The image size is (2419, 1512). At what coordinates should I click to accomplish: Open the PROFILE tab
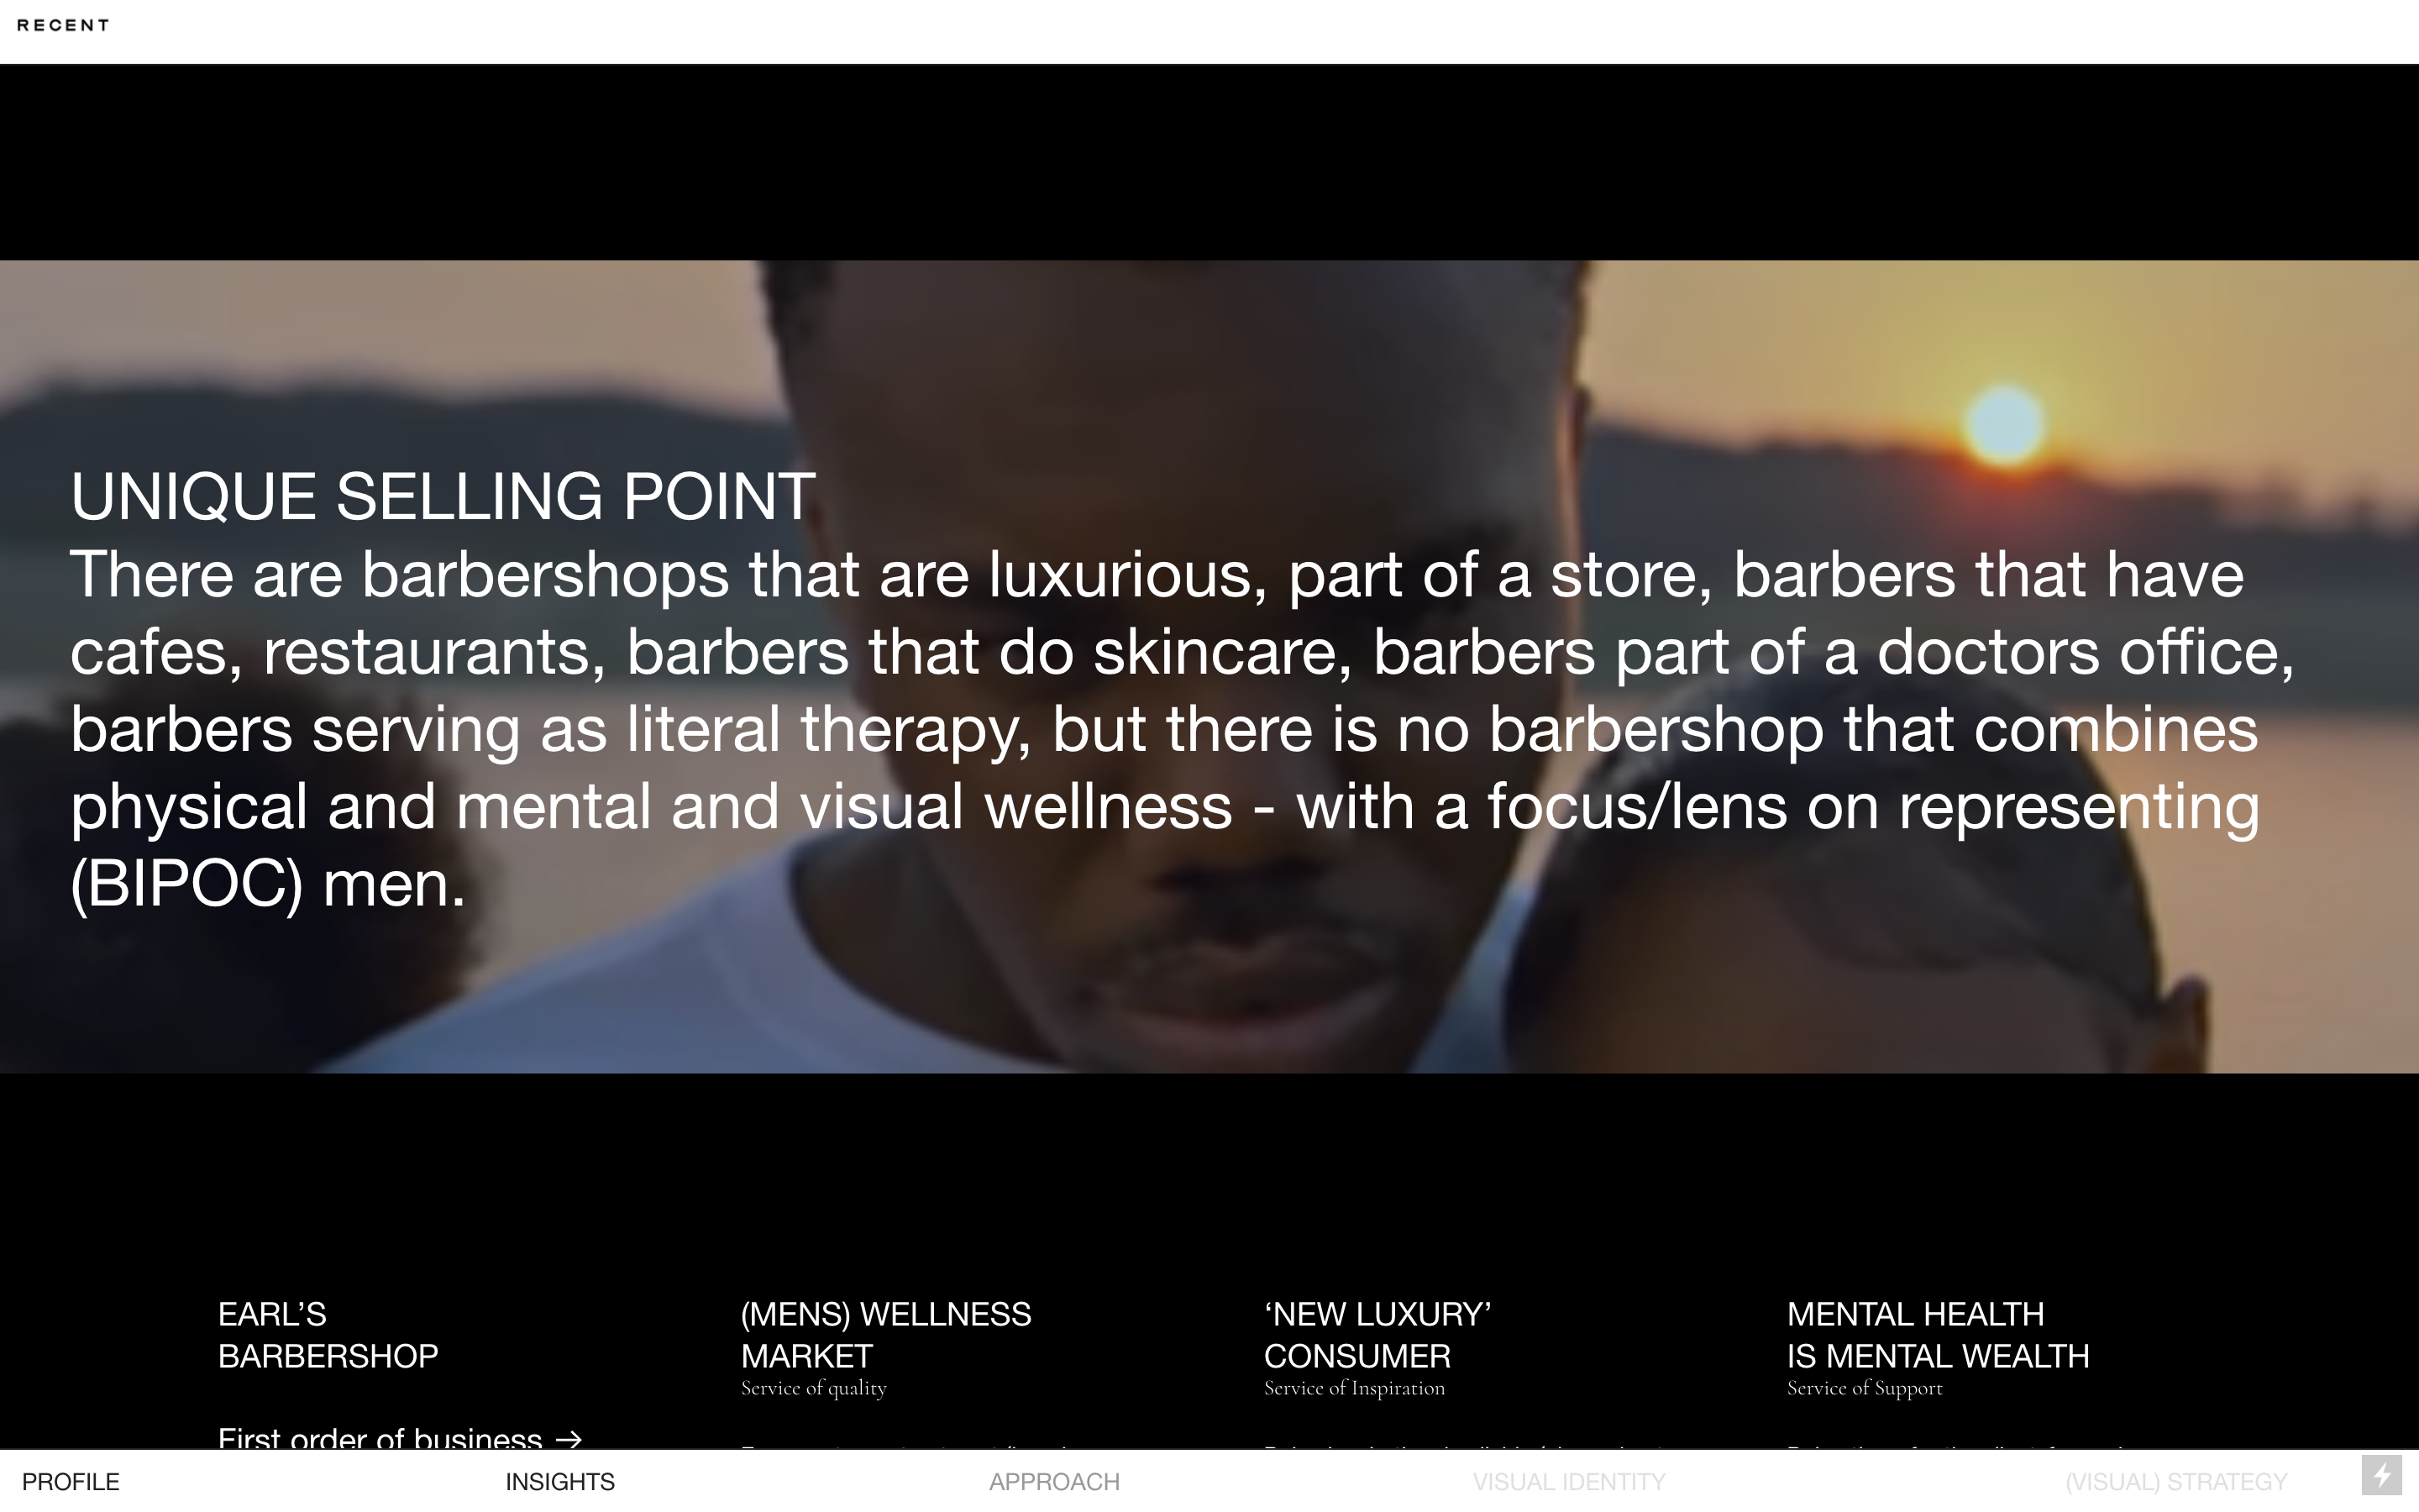71,1481
